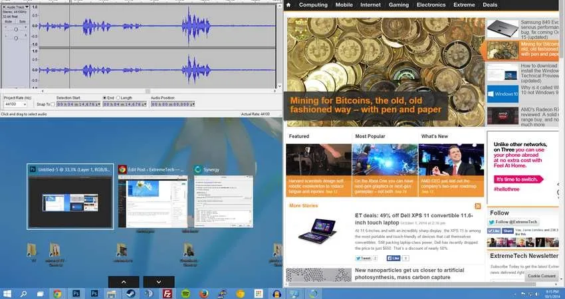The height and width of the screenshot is (299, 565).
Task: Click the It's time to switch ad button
Action: tap(518, 179)
